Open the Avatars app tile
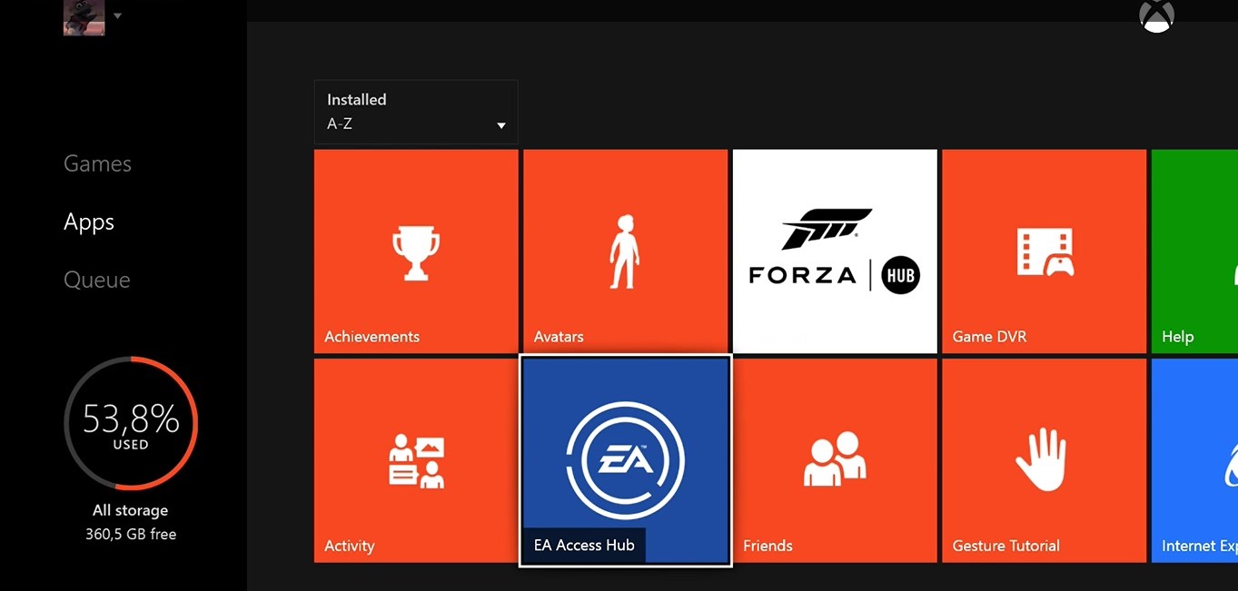Viewport: 1238px width, 591px height. (625, 251)
